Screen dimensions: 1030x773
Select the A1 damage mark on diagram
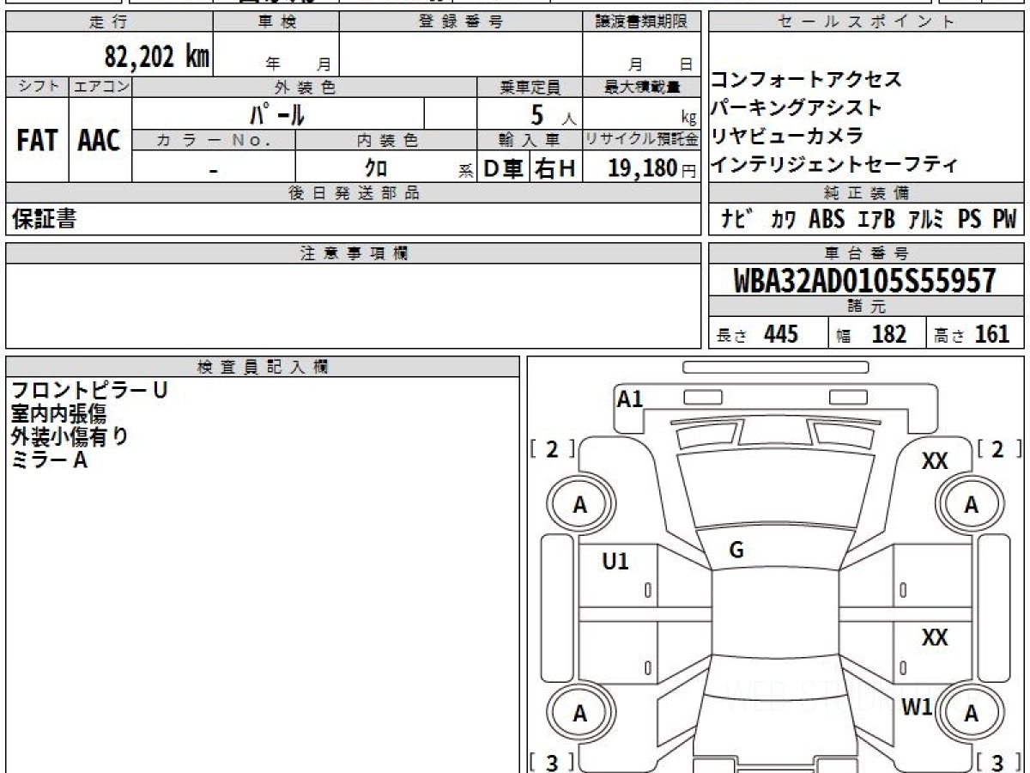click(630, 399)
